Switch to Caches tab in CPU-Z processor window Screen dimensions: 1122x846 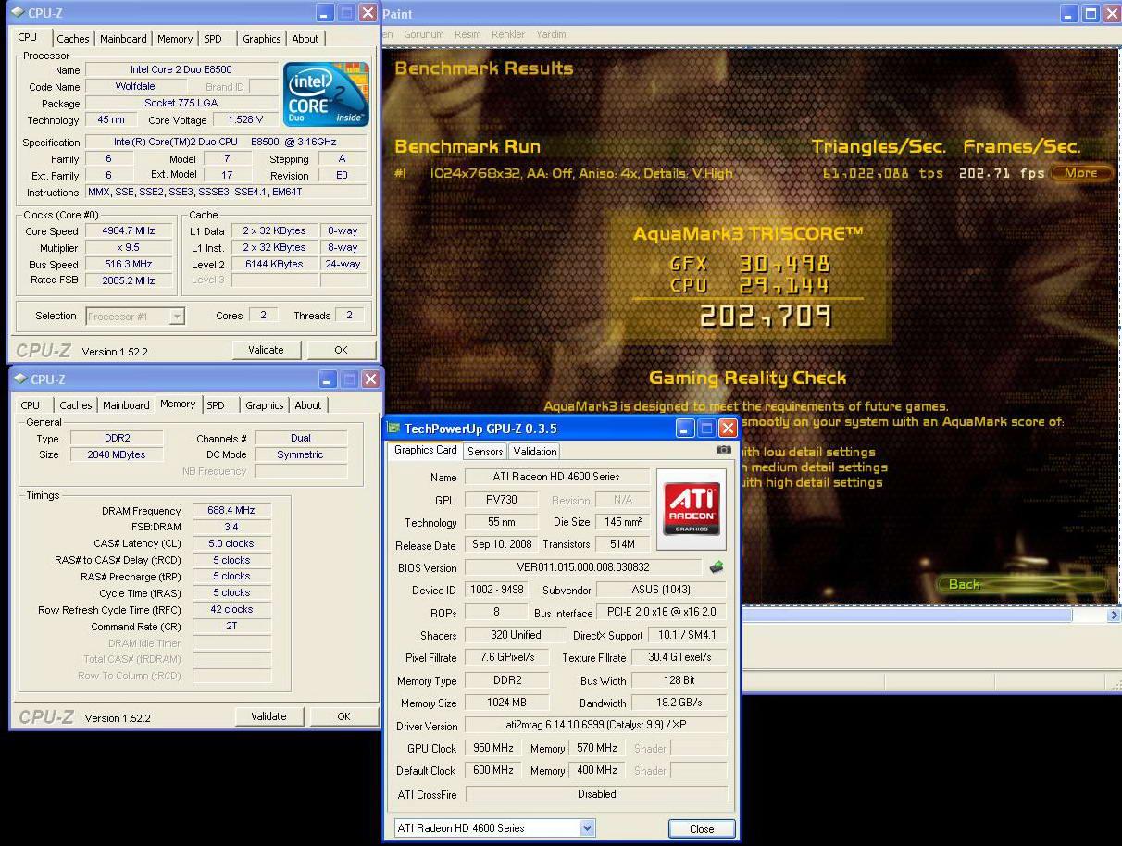pyautogui.click(x=73, y=39)
